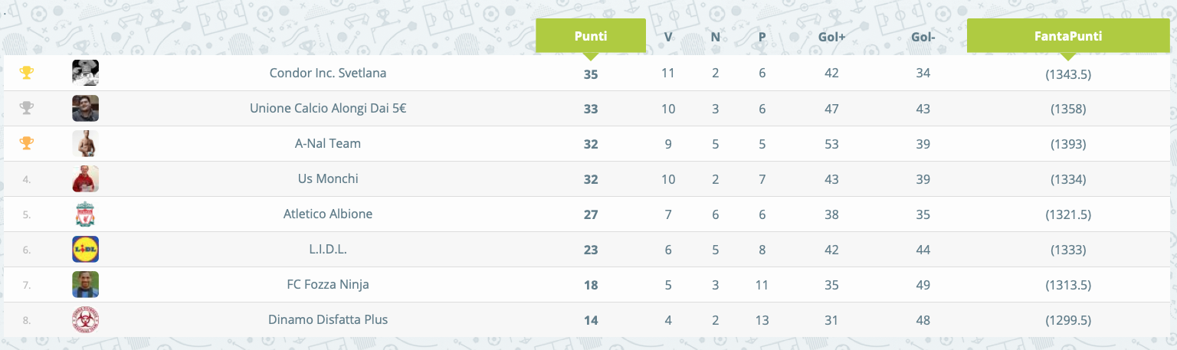Open the Condor Inc. Svetlana team page

[x=328, y=74]
